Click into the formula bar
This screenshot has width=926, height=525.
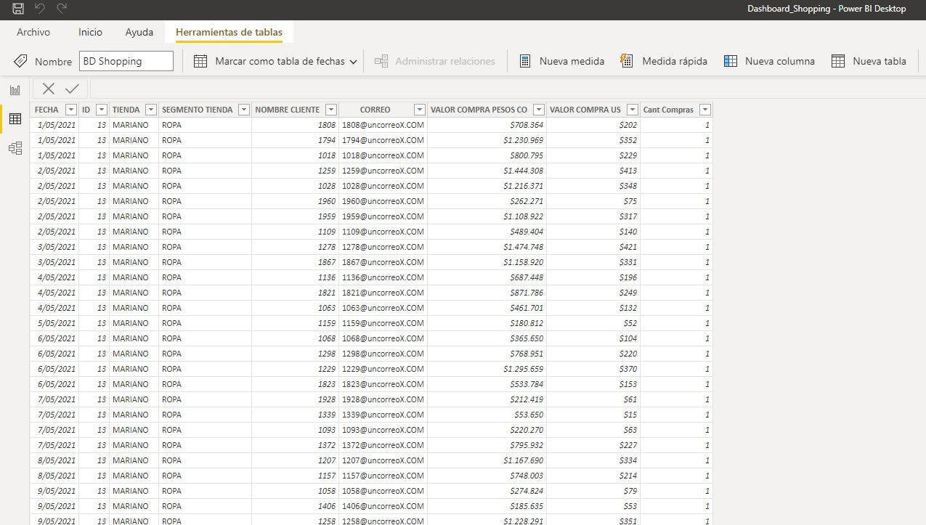point(507,89)
